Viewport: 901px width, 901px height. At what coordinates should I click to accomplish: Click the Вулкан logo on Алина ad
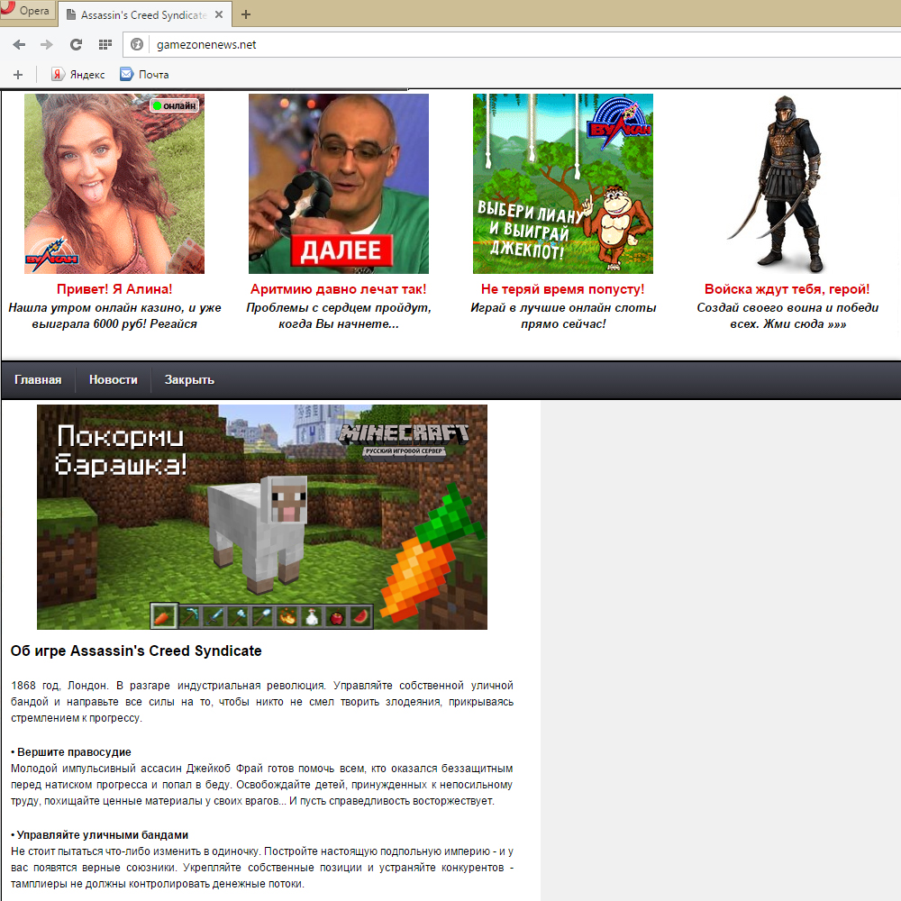(51, 255)
